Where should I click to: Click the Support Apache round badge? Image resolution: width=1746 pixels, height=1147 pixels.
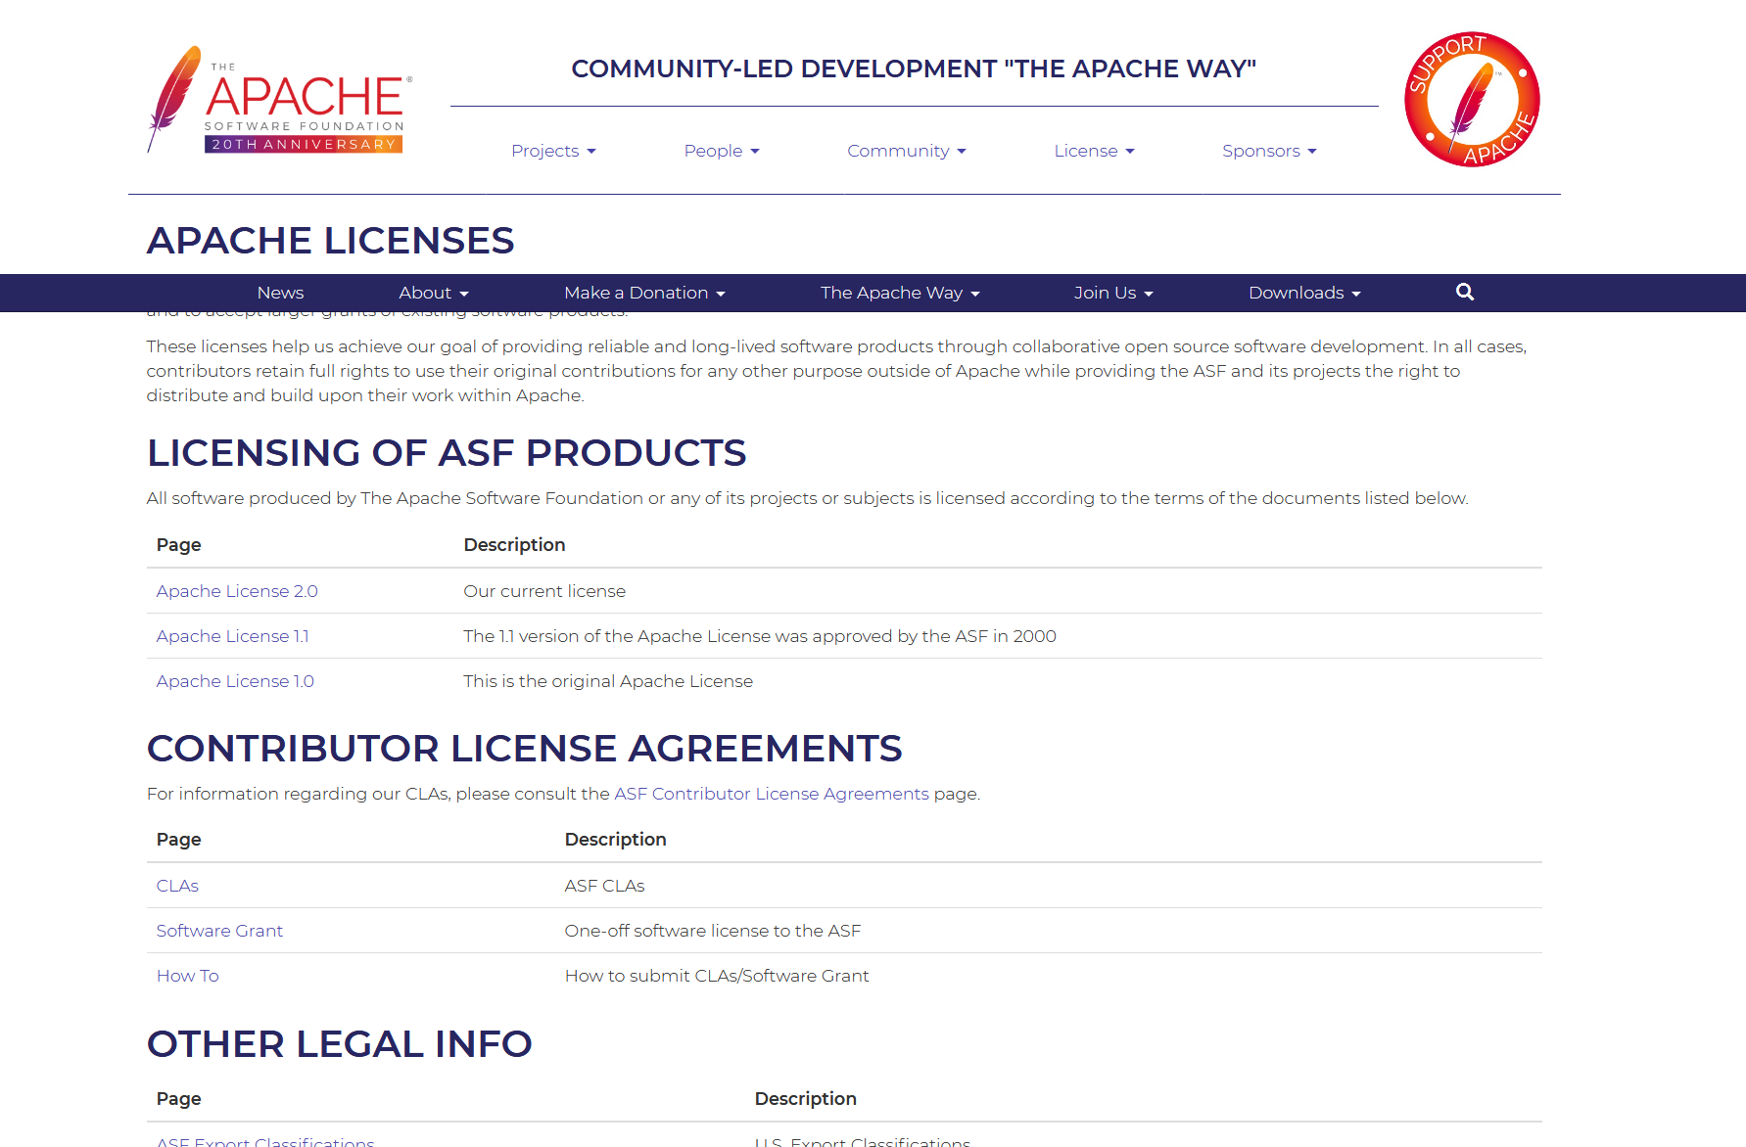point(1472,100)
